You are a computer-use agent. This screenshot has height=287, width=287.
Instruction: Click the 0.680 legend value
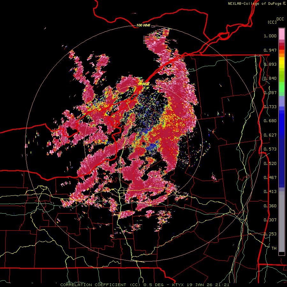(x=270, y=121)
